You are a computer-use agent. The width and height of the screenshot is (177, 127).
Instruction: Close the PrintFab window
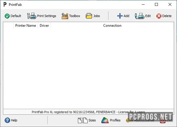pos(170,4)
